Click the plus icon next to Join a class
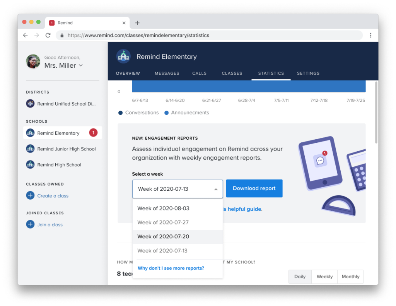The image size is (396, 306). point(30,224)
